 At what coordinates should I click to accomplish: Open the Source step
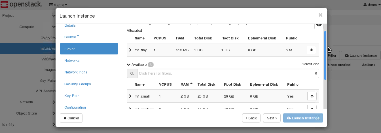click(x=70, y=37)
